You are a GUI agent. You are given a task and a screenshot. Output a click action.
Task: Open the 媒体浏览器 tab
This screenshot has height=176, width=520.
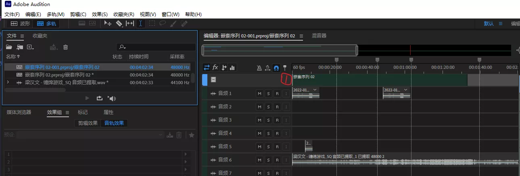[19, 112]
